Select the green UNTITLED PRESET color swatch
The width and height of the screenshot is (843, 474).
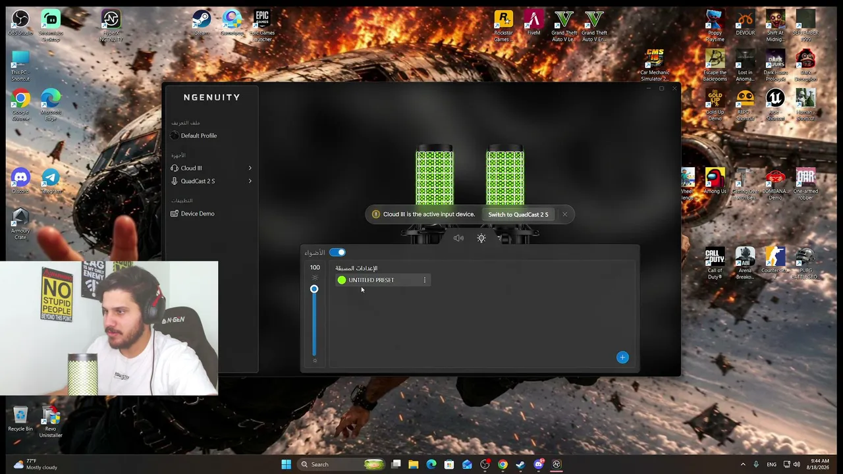click(x=342, y=280)
